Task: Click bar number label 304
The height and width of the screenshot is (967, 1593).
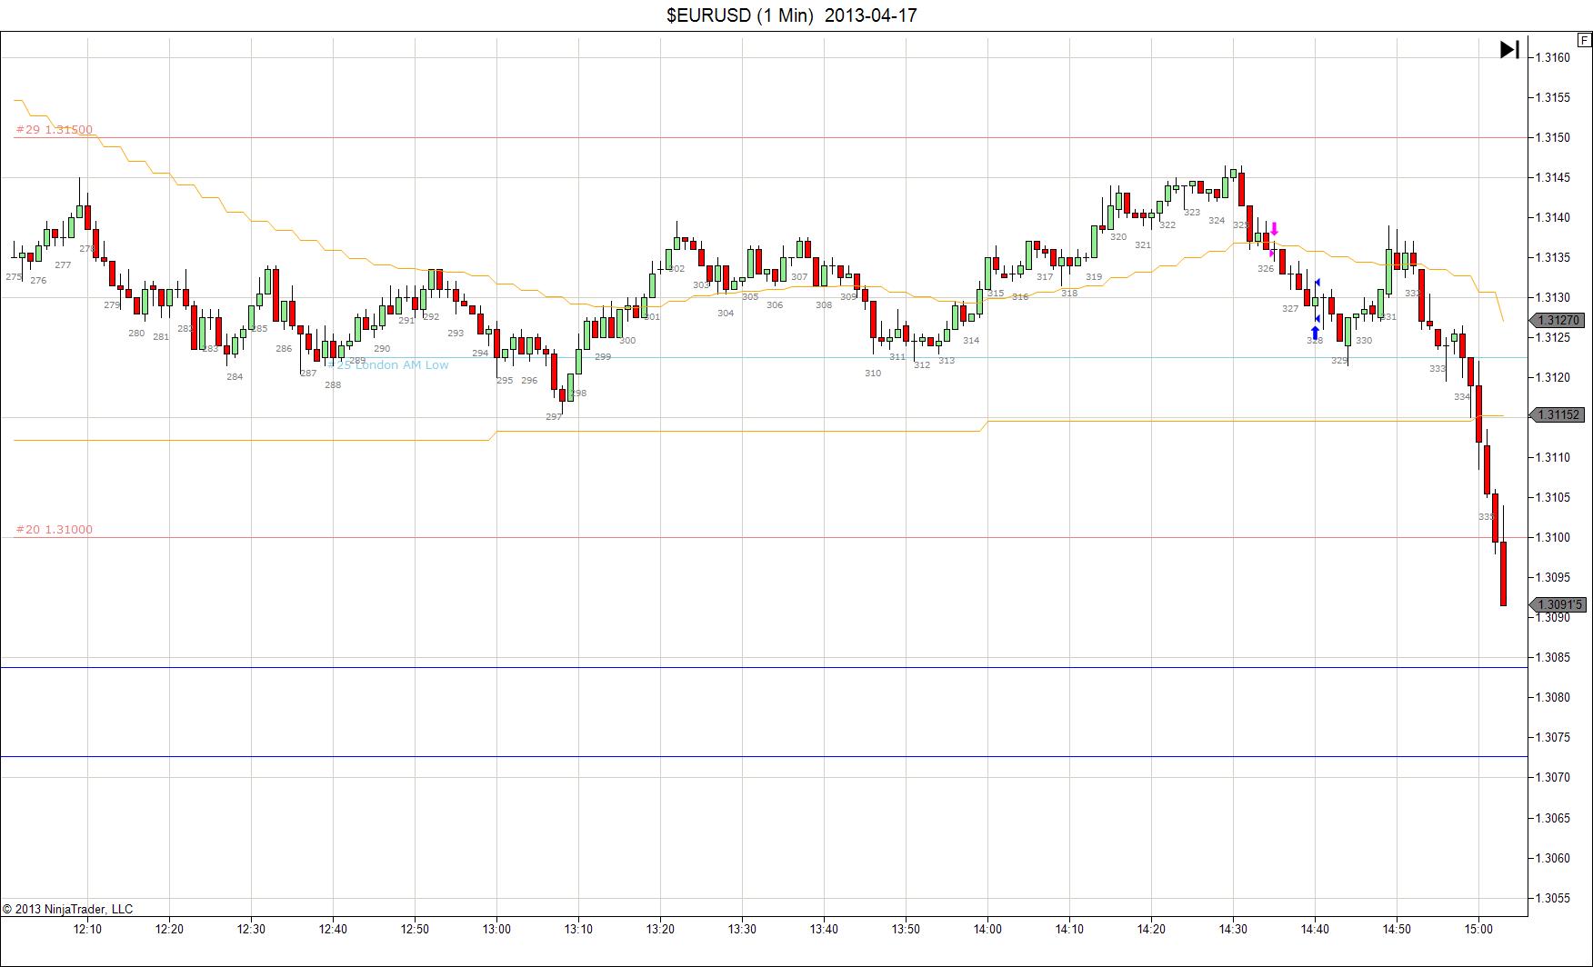Action: click(726, 314)
